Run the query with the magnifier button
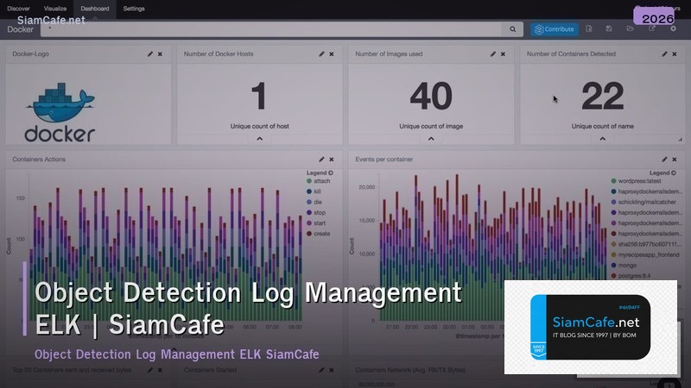 tap(512, 29)
